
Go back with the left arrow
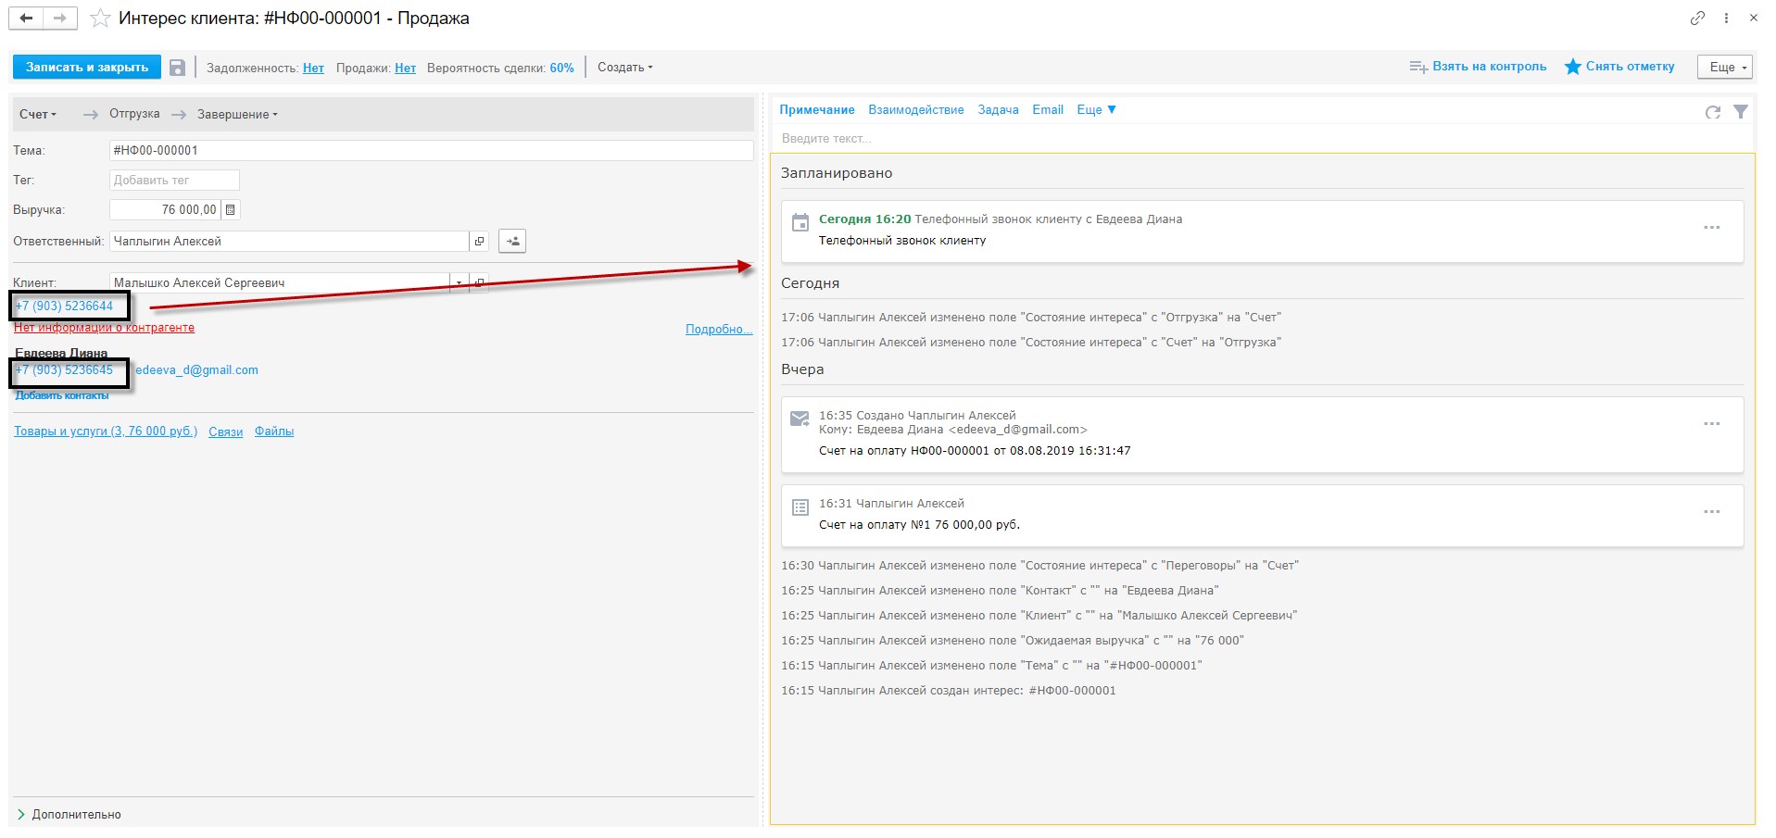point(27,18)
